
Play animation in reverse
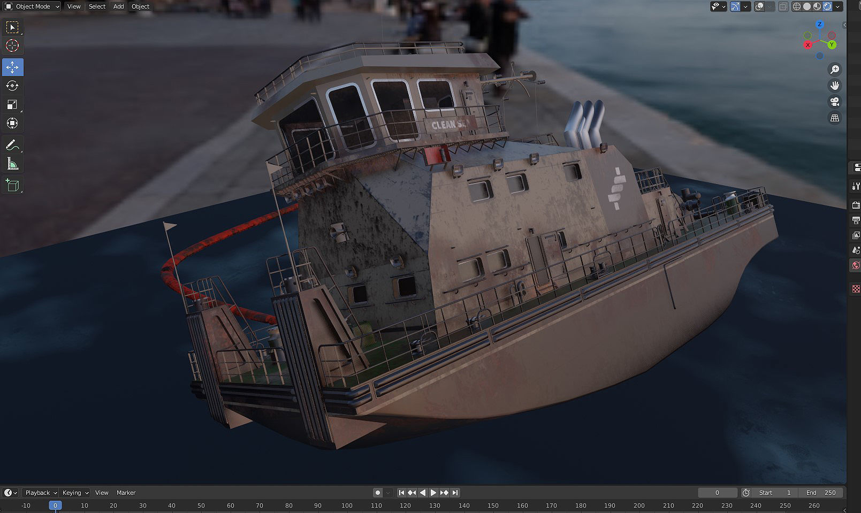[x=423, y=493]
